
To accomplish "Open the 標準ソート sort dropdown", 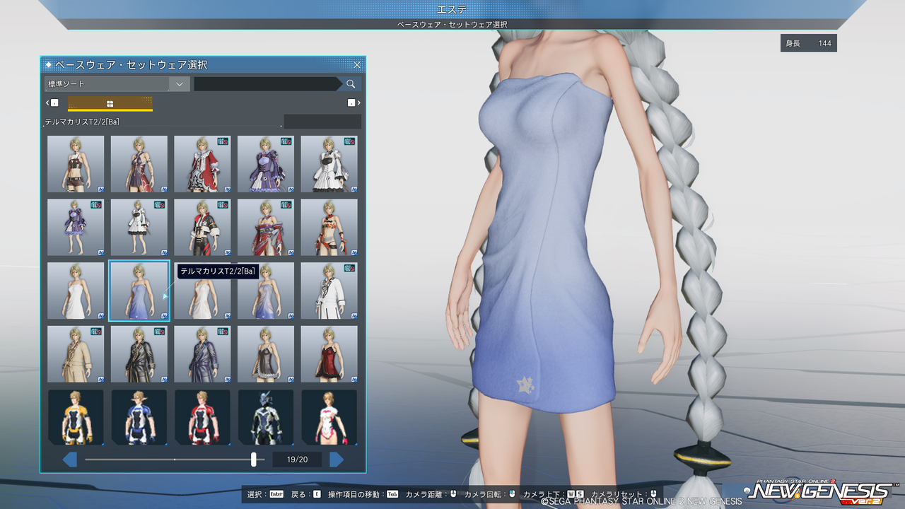I will pos(117,84).
